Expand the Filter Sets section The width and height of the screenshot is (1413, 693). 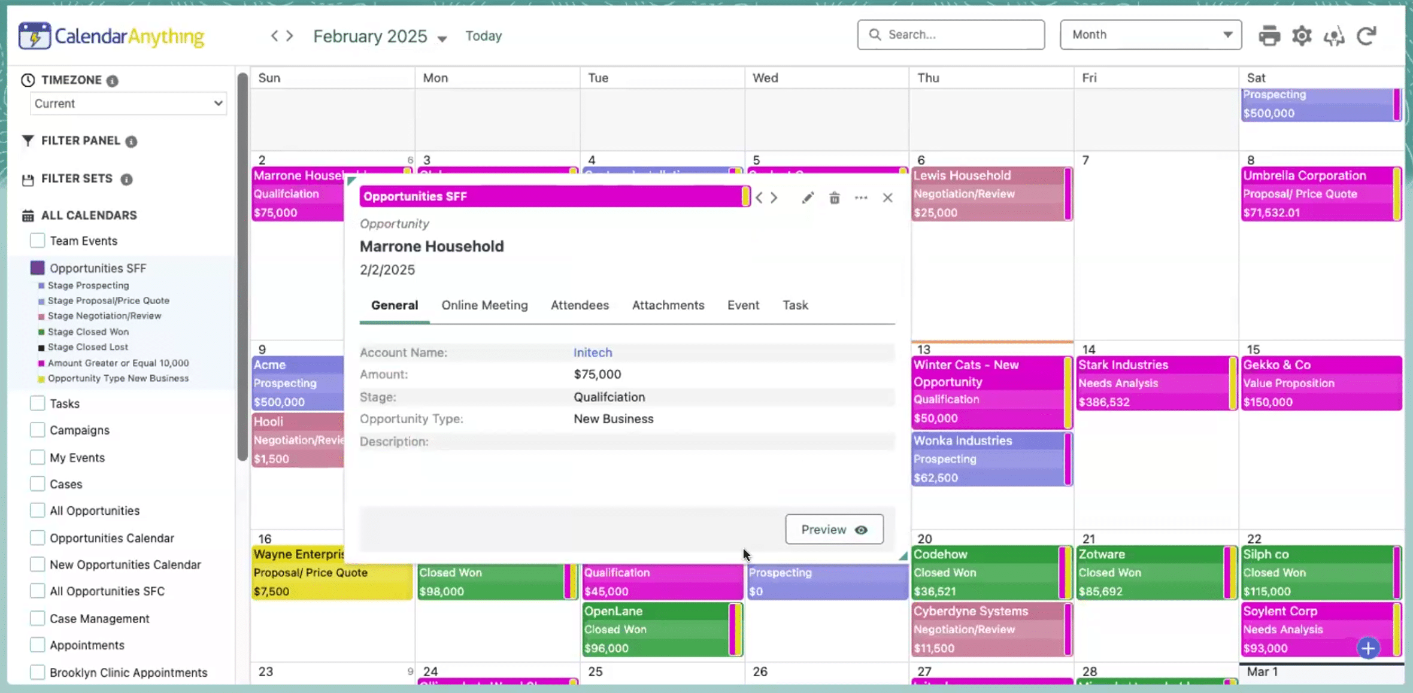[77, 178]
